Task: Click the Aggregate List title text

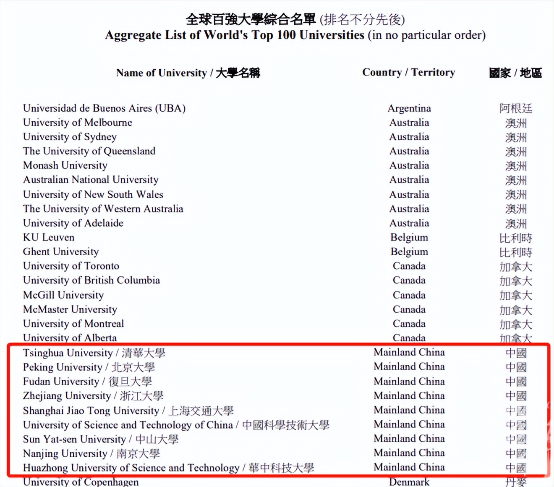Action: [x=295, y=35]
